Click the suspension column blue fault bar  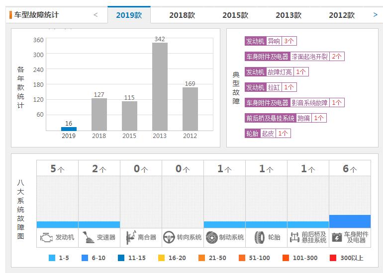point(308,224)
